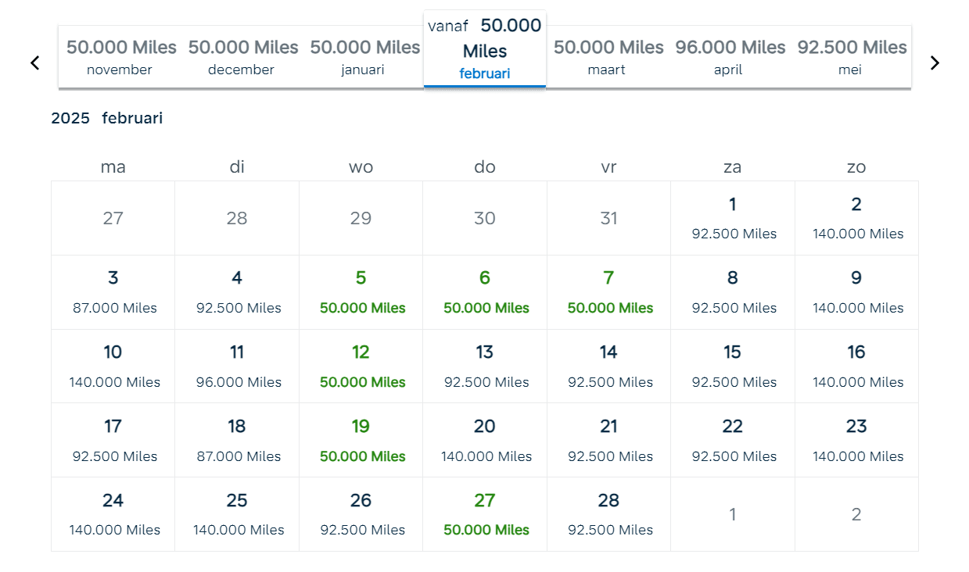Screen dimensions: 969x572
Task: Select February 7 at 50.000 Miles
Action: pos(608,292)
